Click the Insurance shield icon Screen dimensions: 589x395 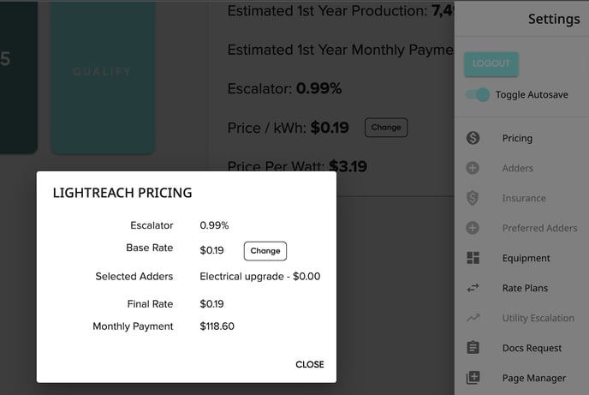click(x=473, y=198)
